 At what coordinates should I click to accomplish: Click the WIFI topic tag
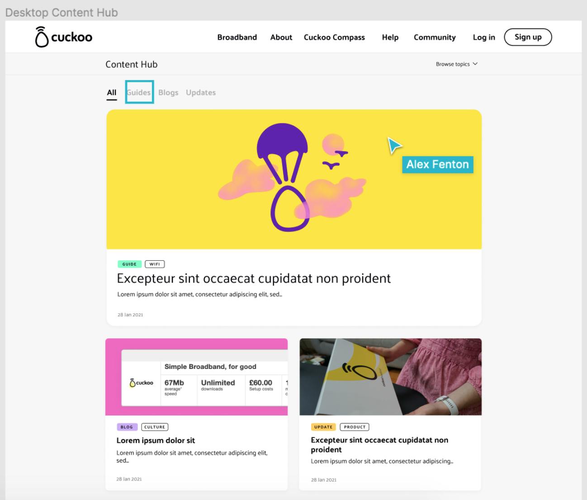pyautogui.click(x=155, y=264)
